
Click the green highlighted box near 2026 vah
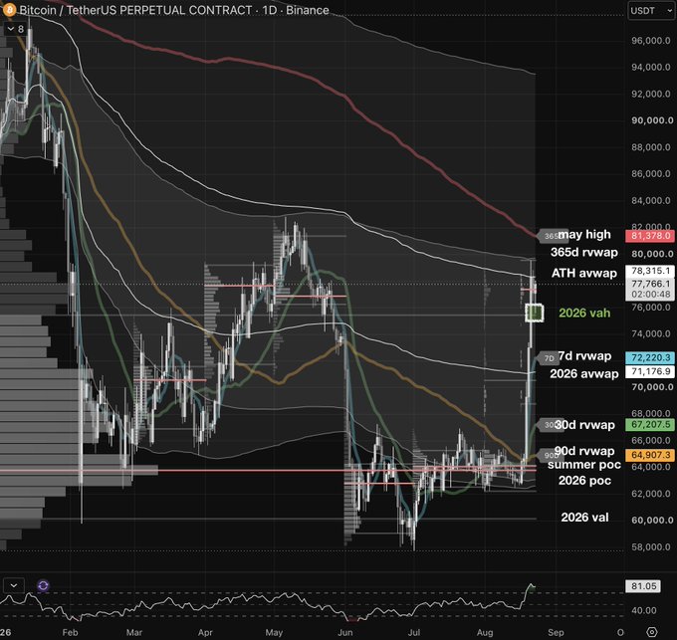pos(534,313)
